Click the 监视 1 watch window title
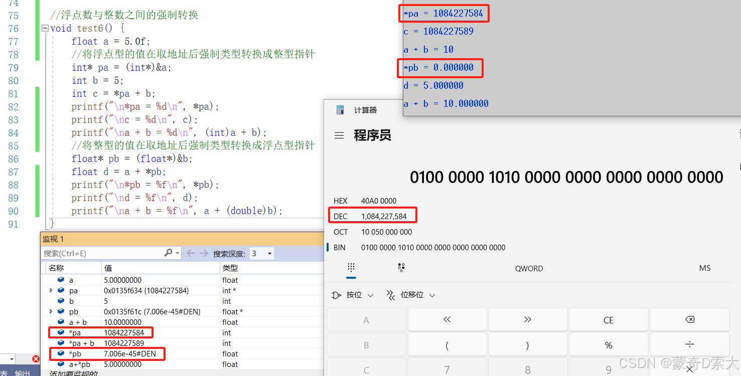The width and height of the screenshot is (741, 376). [53, 239]
